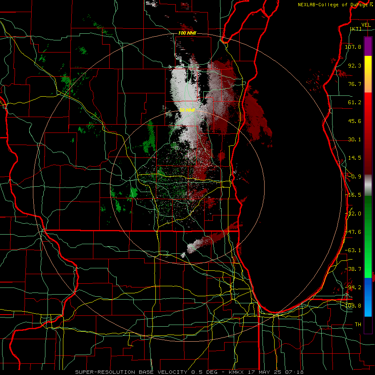Click the -0.9 velocity scale value

click(x=355, y=177)
